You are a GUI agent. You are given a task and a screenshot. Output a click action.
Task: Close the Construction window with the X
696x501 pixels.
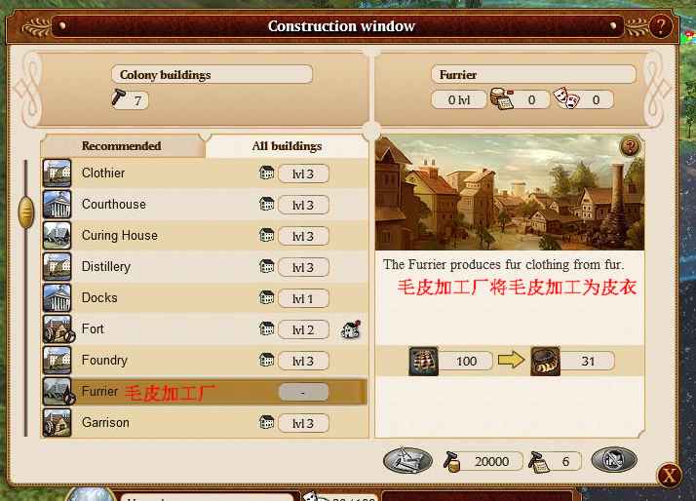[x=669, y=476]
